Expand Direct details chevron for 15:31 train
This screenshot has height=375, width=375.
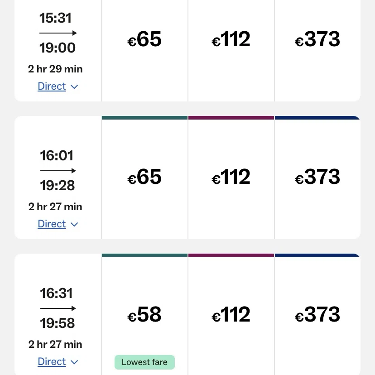pyautogui.click(x=74, y=87)
